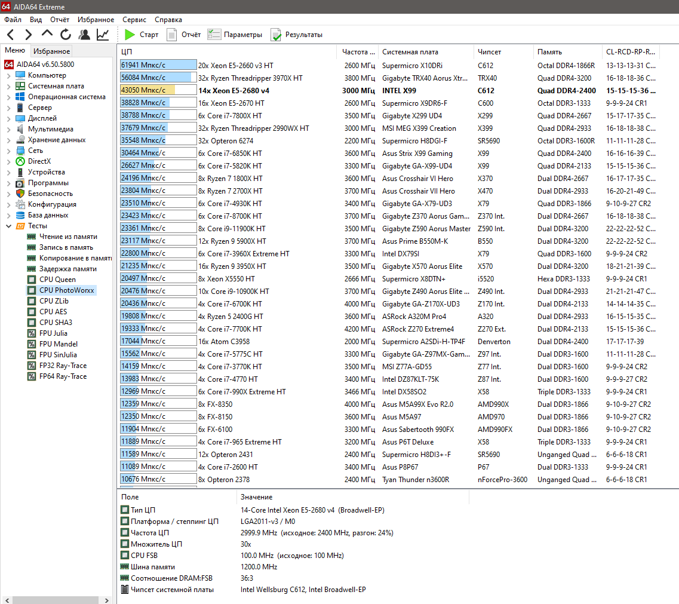
Task: Select the Безопасность shield icon
Action: (x=20, y=194)
